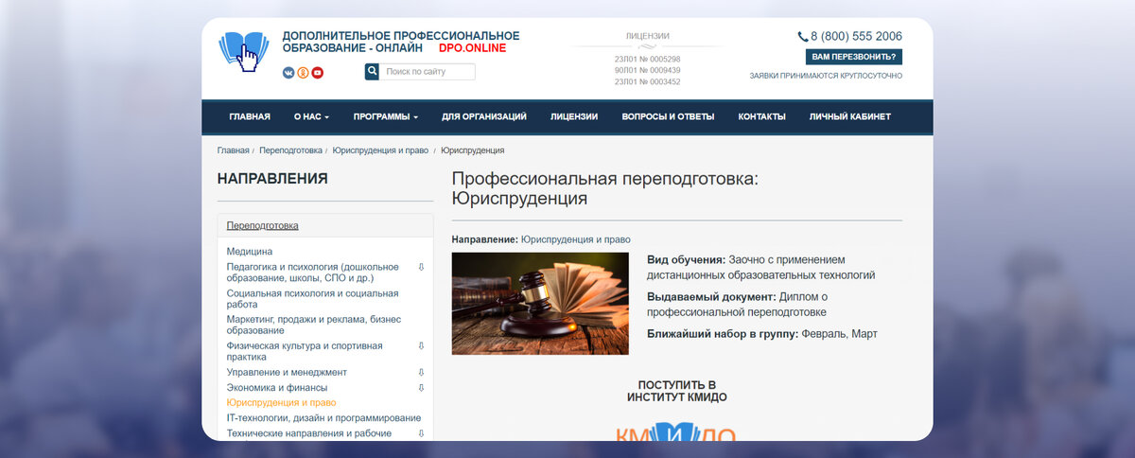Click 'Вид обучения' line
The image size is (1135, 458).
761,267
